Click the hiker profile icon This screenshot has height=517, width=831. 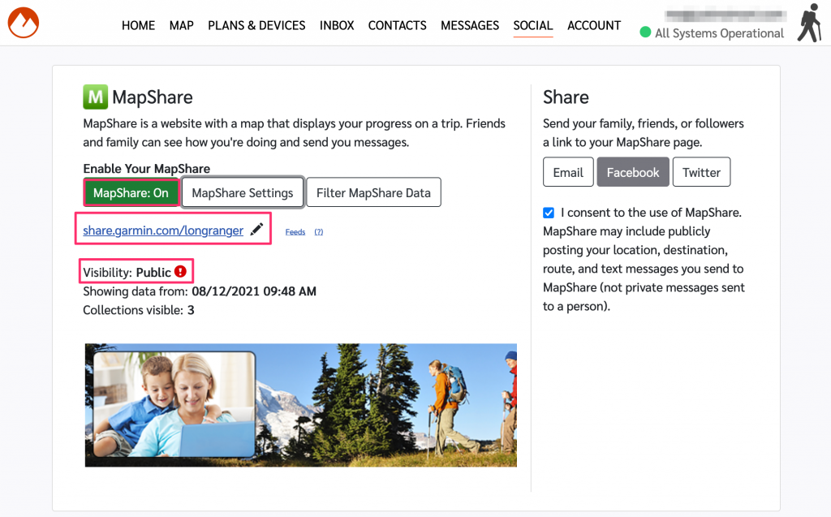[x=808, y=24]
